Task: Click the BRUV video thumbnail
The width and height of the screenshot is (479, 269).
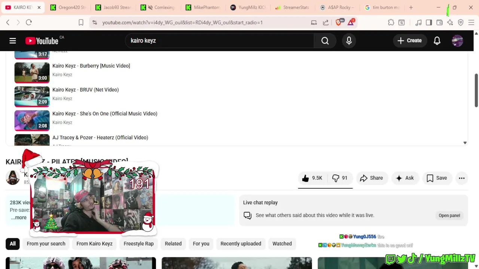Action: click(32, 96)
